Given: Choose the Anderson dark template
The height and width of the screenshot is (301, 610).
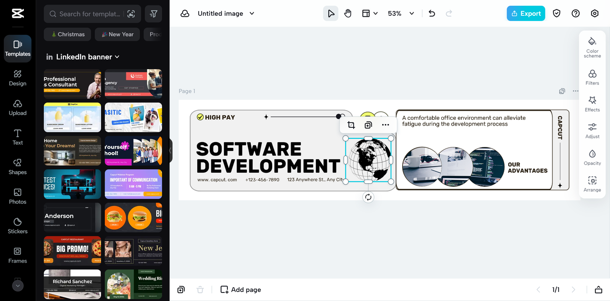Looking at the screenshot, I should (x=72, y=218).
